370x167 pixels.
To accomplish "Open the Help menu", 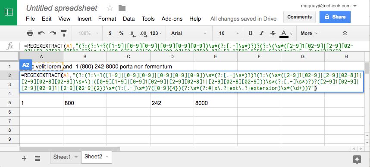I will 195,19.
